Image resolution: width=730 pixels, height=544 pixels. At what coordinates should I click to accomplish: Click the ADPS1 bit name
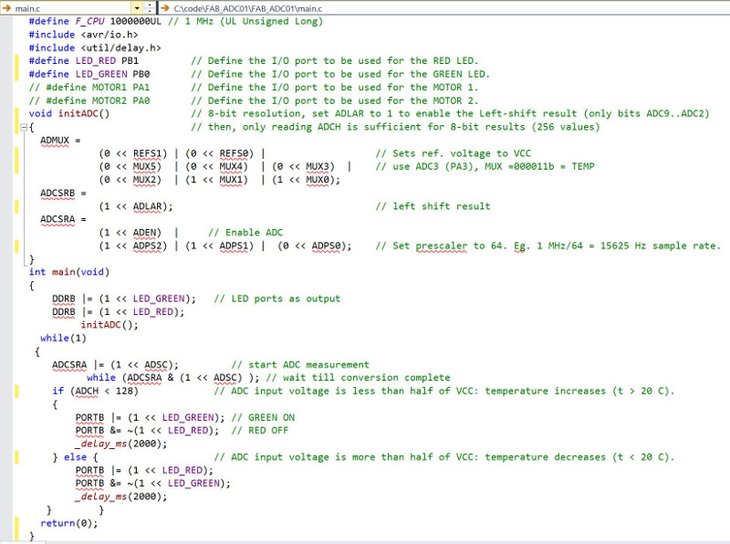[234, 246]
